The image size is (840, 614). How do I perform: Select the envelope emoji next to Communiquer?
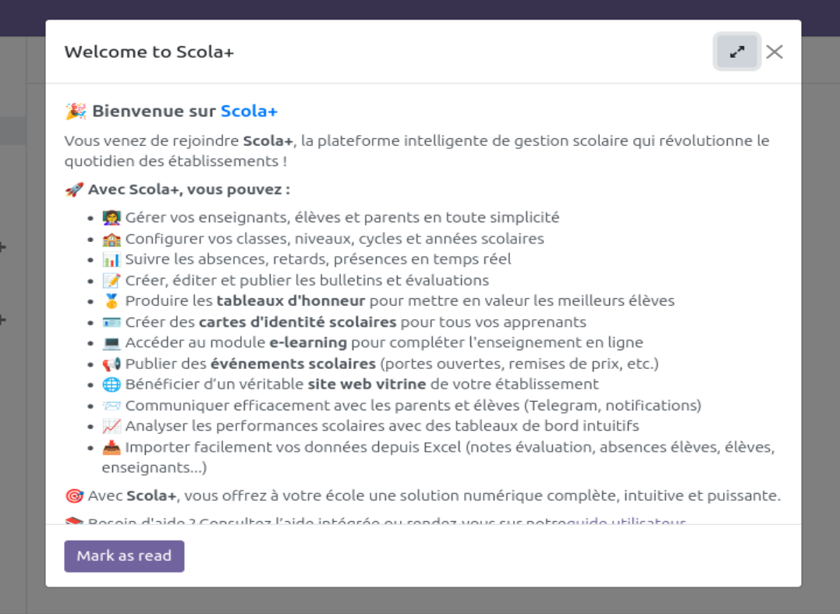111,406
